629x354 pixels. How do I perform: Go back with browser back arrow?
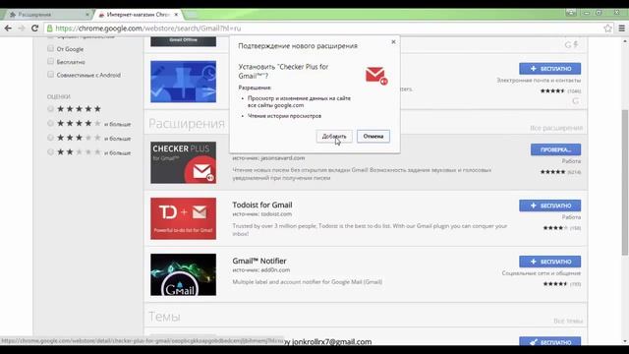pos(8,29)
